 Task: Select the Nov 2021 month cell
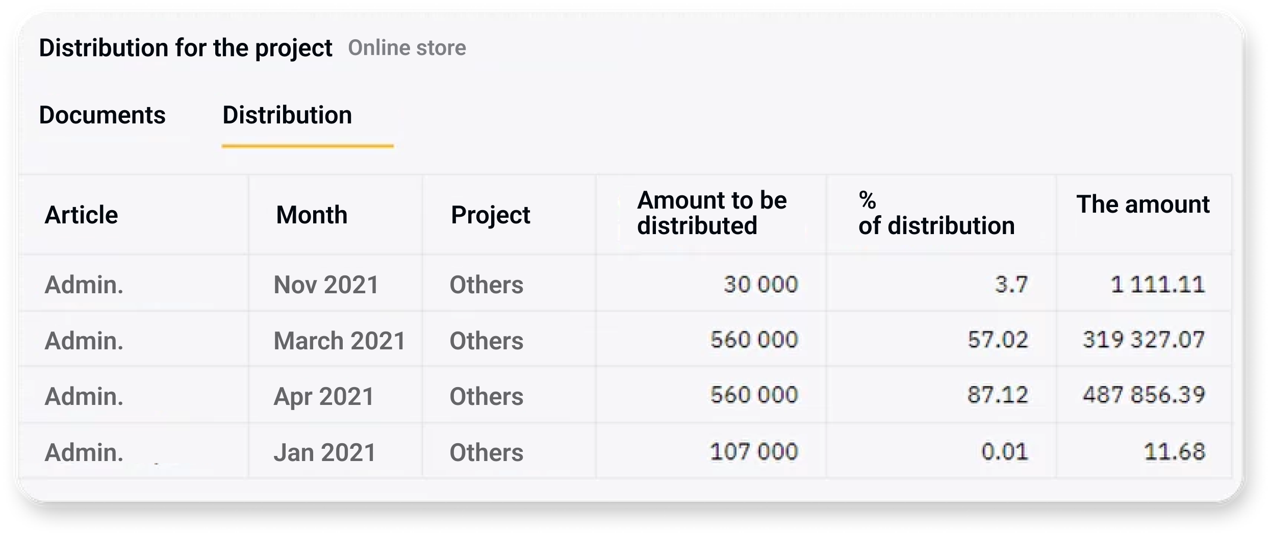[x=326, y=285]
